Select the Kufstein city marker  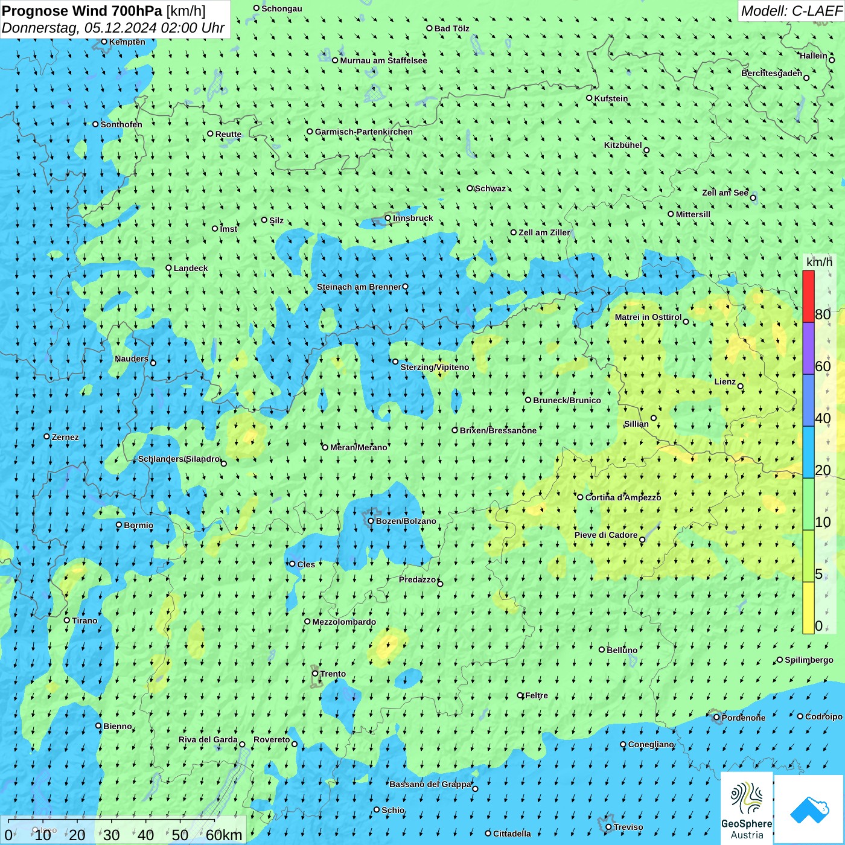point(590,98)
